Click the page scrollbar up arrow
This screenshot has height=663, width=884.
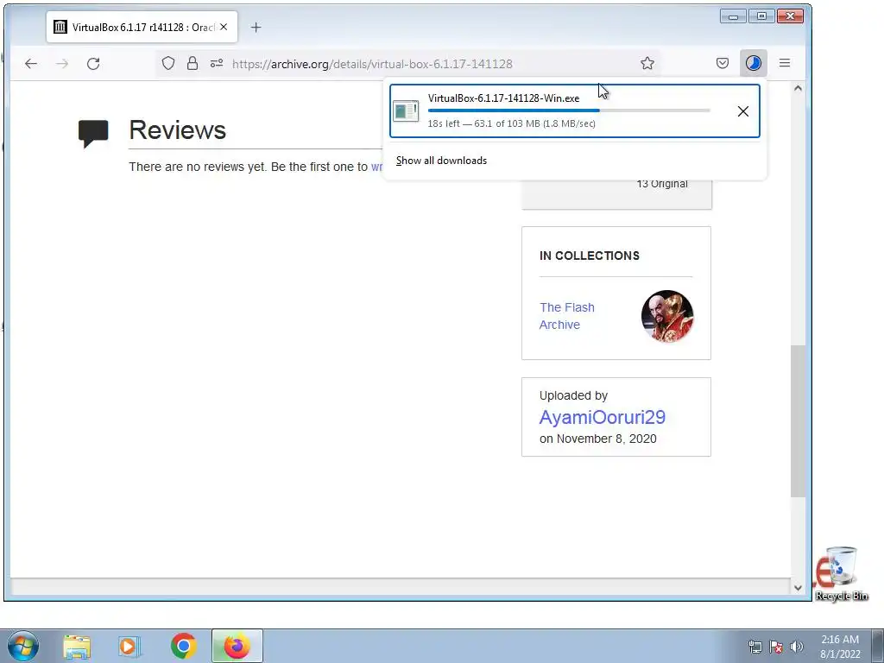point(798,88)
